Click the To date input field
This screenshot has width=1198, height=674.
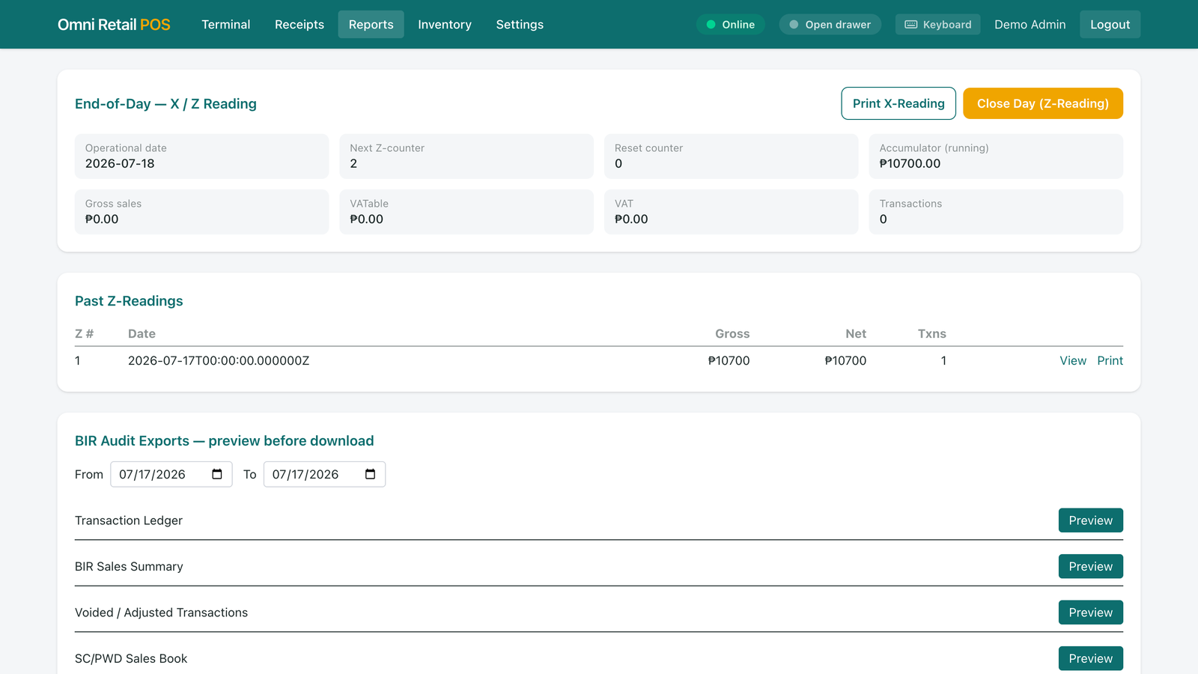[324, 474]
